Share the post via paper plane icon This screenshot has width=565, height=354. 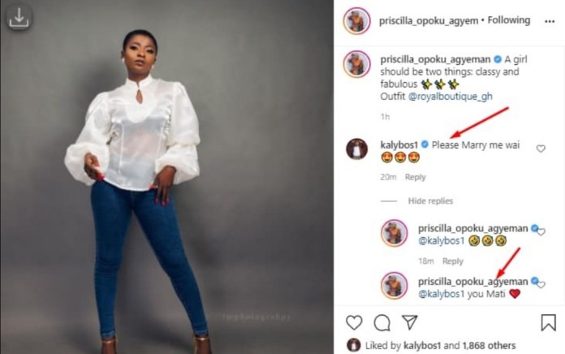coord(410,322)
